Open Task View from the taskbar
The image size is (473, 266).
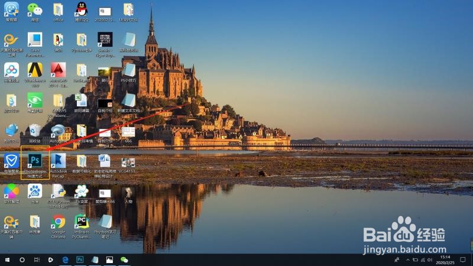[x=37, y=259]
